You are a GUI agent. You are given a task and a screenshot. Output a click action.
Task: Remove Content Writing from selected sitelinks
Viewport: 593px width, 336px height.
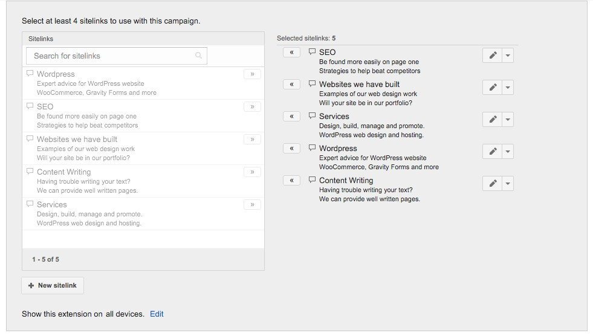pos(291,181)
